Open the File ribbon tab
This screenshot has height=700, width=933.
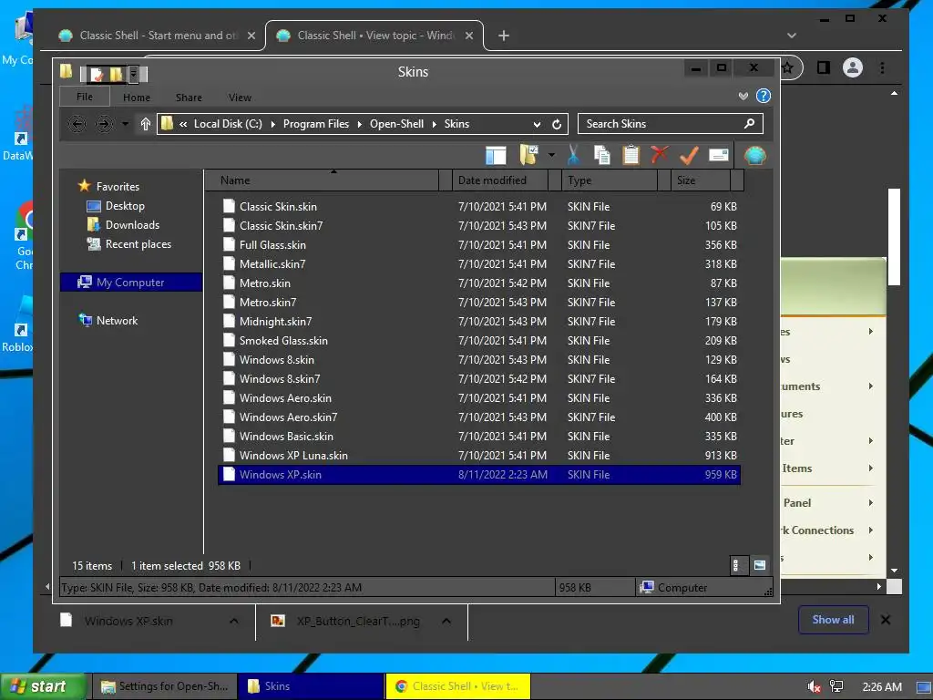tap(85, 97)
